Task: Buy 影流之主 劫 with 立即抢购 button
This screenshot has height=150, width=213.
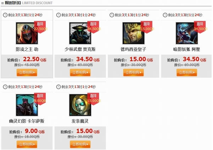Action: pyautogui.click(x=27, y=72)
